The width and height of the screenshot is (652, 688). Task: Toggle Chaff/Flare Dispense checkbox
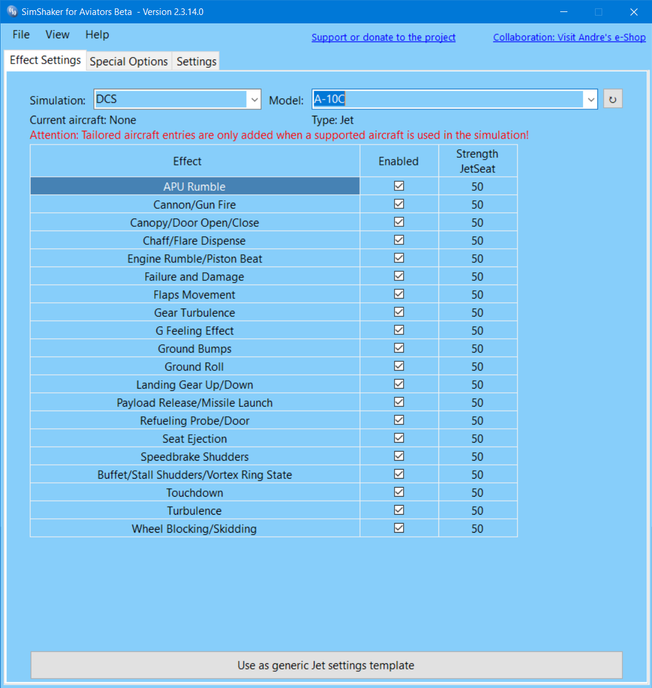click(399, 240)
